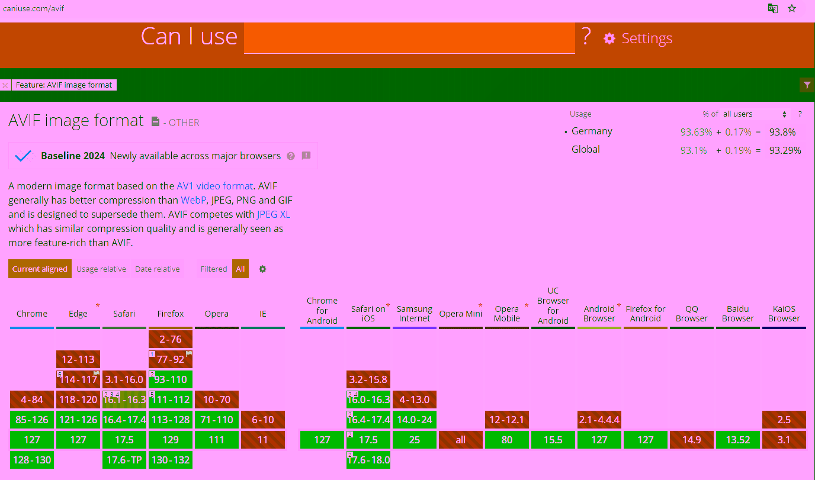Image resolution: width=815 pixels, height=480 pixels.
Task: Follow the JPEG XL link
Action: click(273, 214)
